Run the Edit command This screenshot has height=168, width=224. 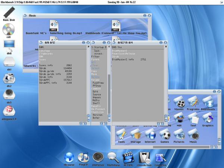point(96,91)
